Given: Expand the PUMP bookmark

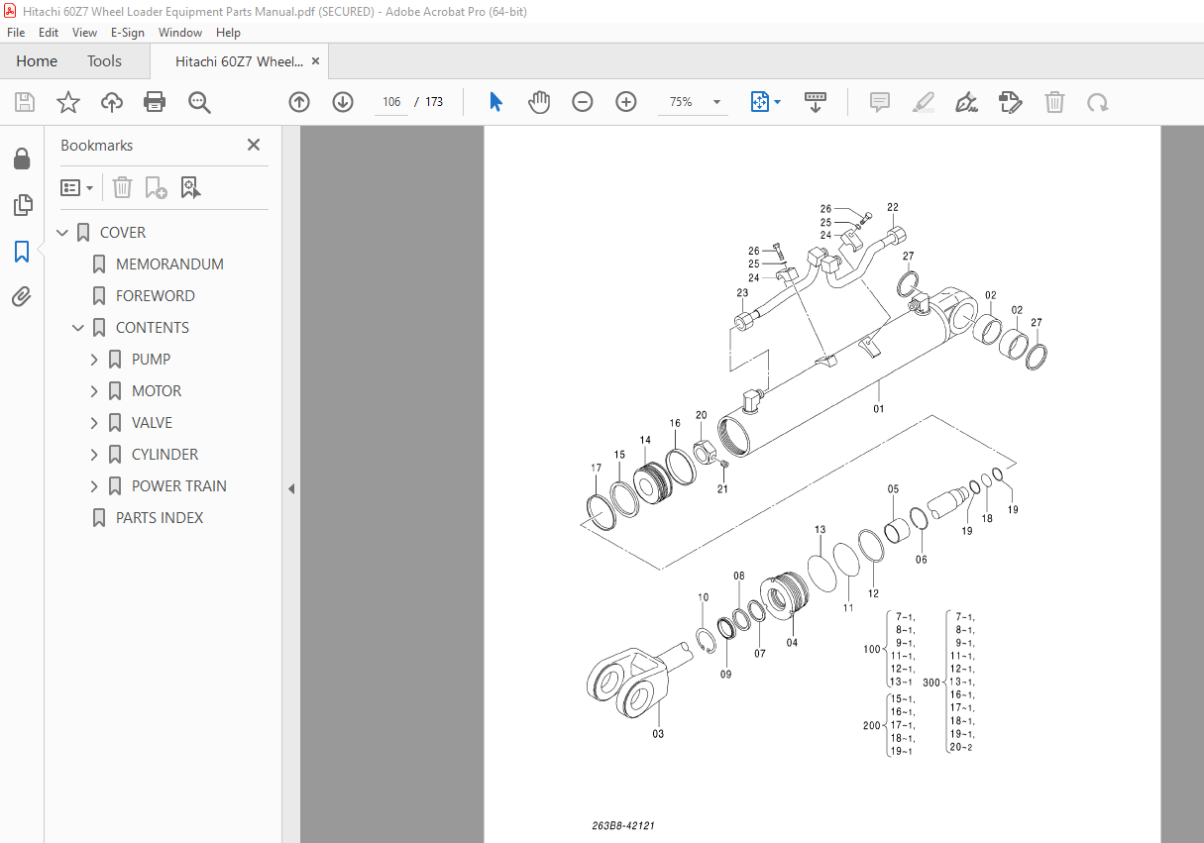Looking at the screenshot, I should (x=94, y=360).
